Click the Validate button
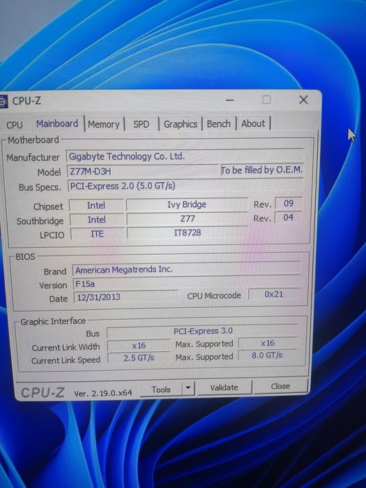The image size is (366, 488). click(x=224, y=387)
